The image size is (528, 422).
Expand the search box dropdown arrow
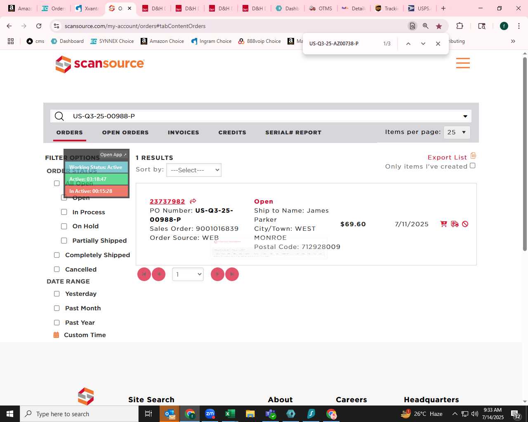pos(465,116)
